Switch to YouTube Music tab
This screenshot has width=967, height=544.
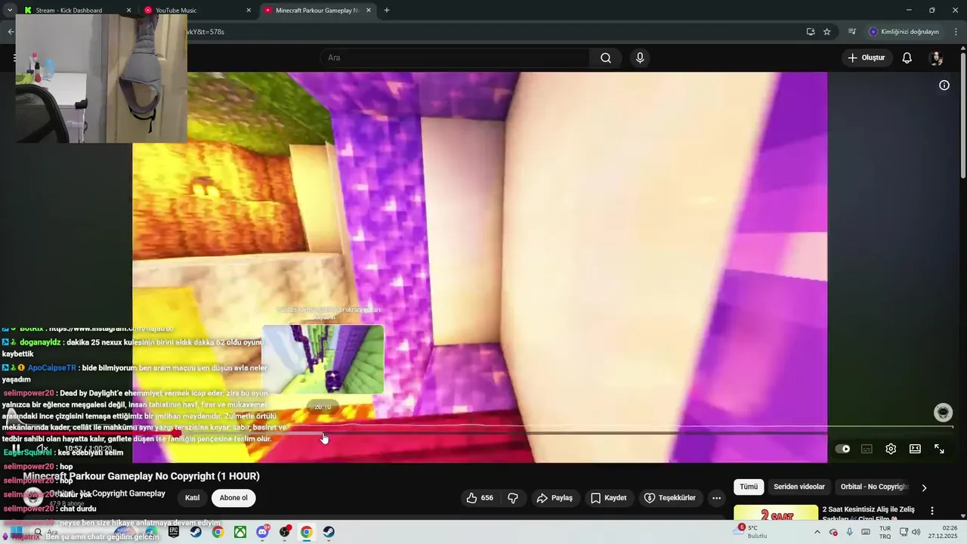point(196,11)
